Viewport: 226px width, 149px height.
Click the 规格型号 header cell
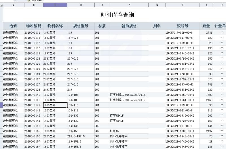[81, 26]
